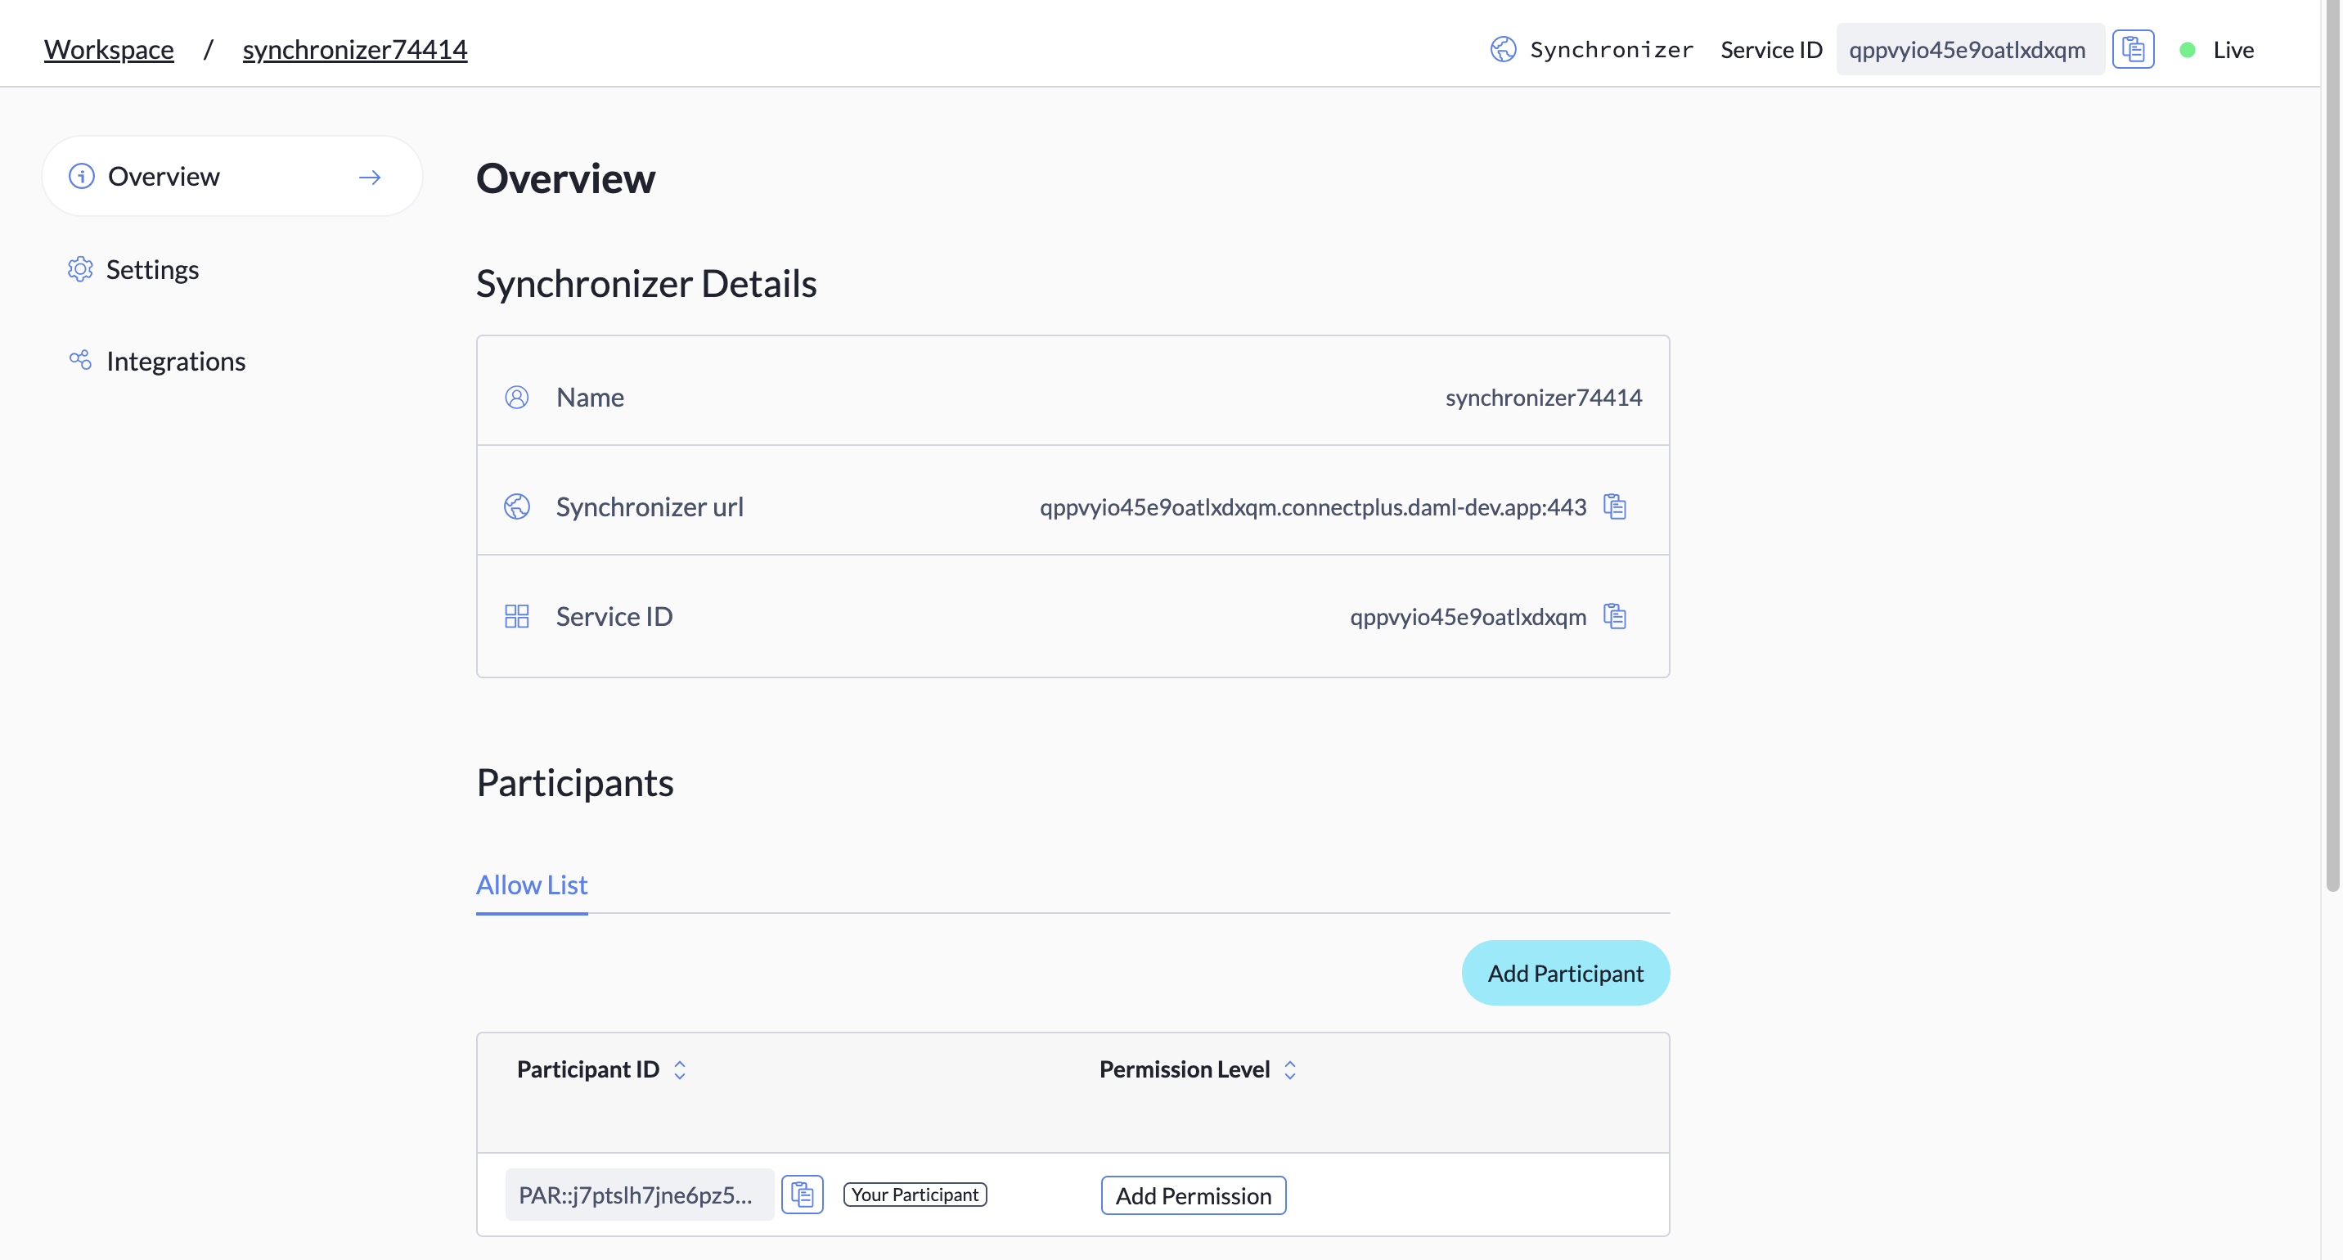Click the Add Participant button
Image resolution: width=2343 pixels, height=1260 pixels.
[1564, 973]
